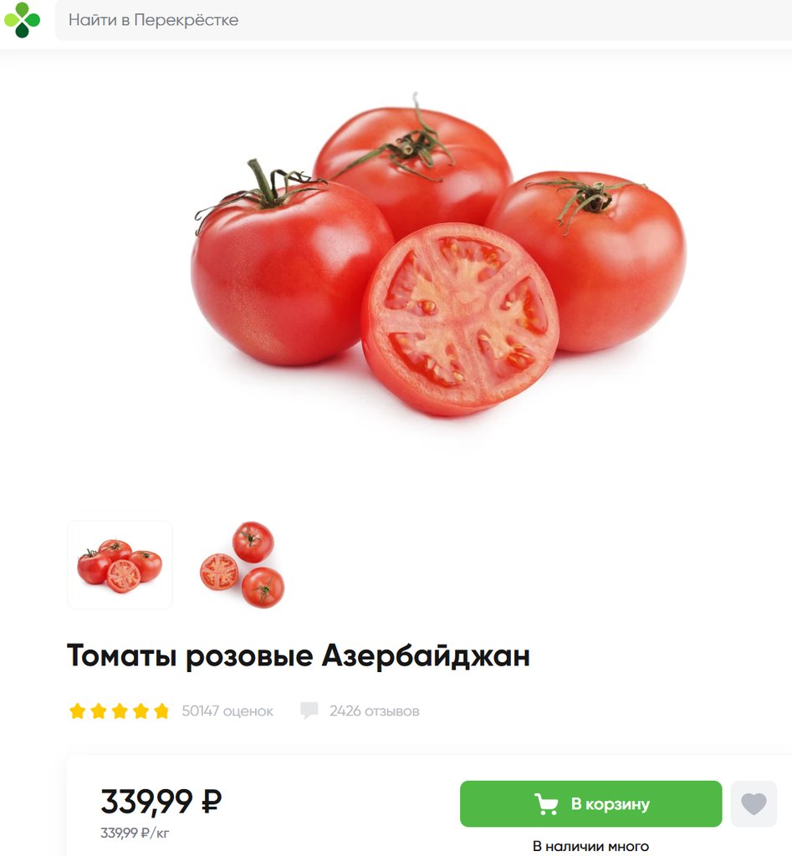Click the product title 'Томаты розовые Азербайджан'
792x856 pixels.
pyautogui.click(x=299, y=655)
